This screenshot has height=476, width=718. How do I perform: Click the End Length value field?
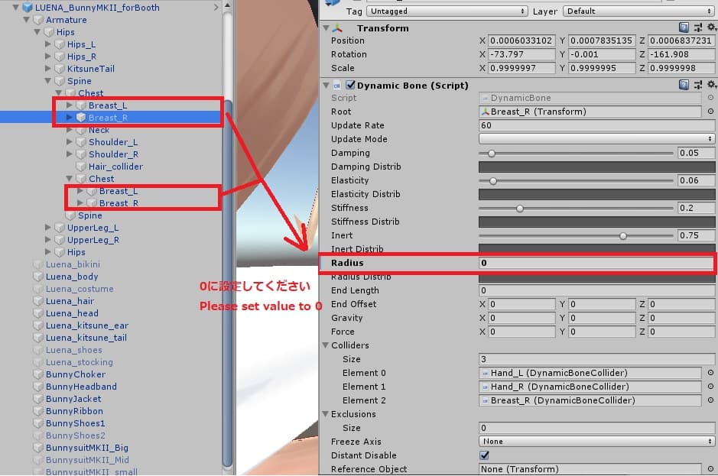pos(596,290)
